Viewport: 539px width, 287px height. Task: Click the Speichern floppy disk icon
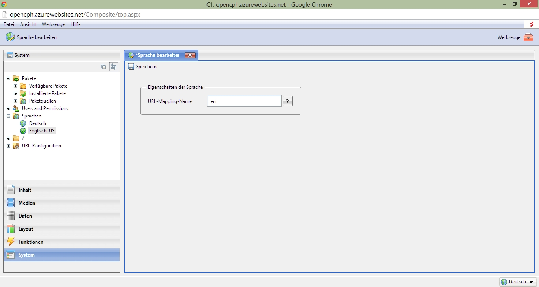coord(131,67)
